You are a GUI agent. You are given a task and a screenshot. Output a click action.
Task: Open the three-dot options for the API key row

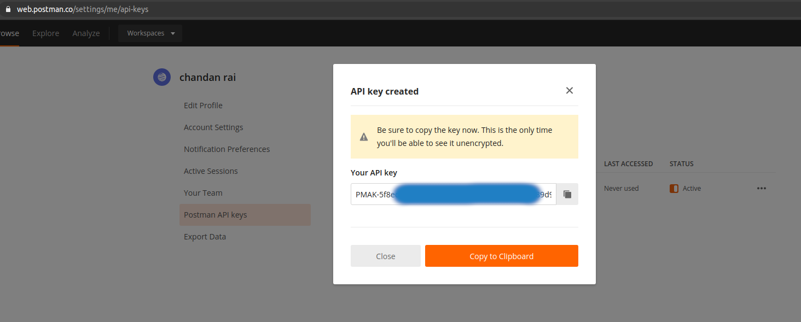coord(762,188)
